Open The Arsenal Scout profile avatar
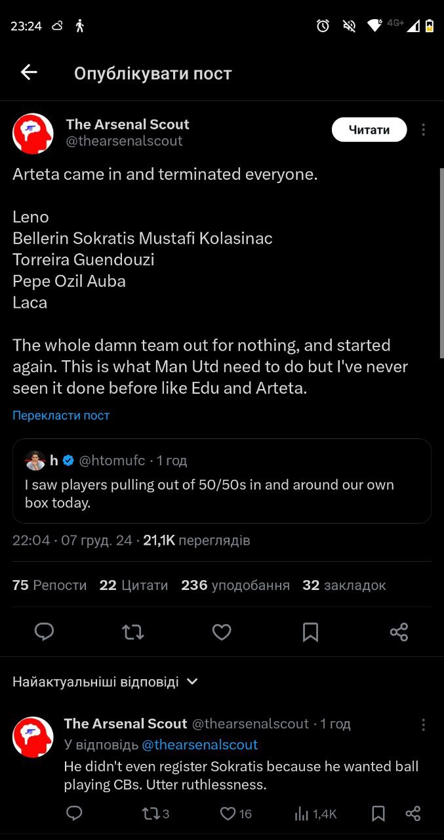 tap(33, 133)
